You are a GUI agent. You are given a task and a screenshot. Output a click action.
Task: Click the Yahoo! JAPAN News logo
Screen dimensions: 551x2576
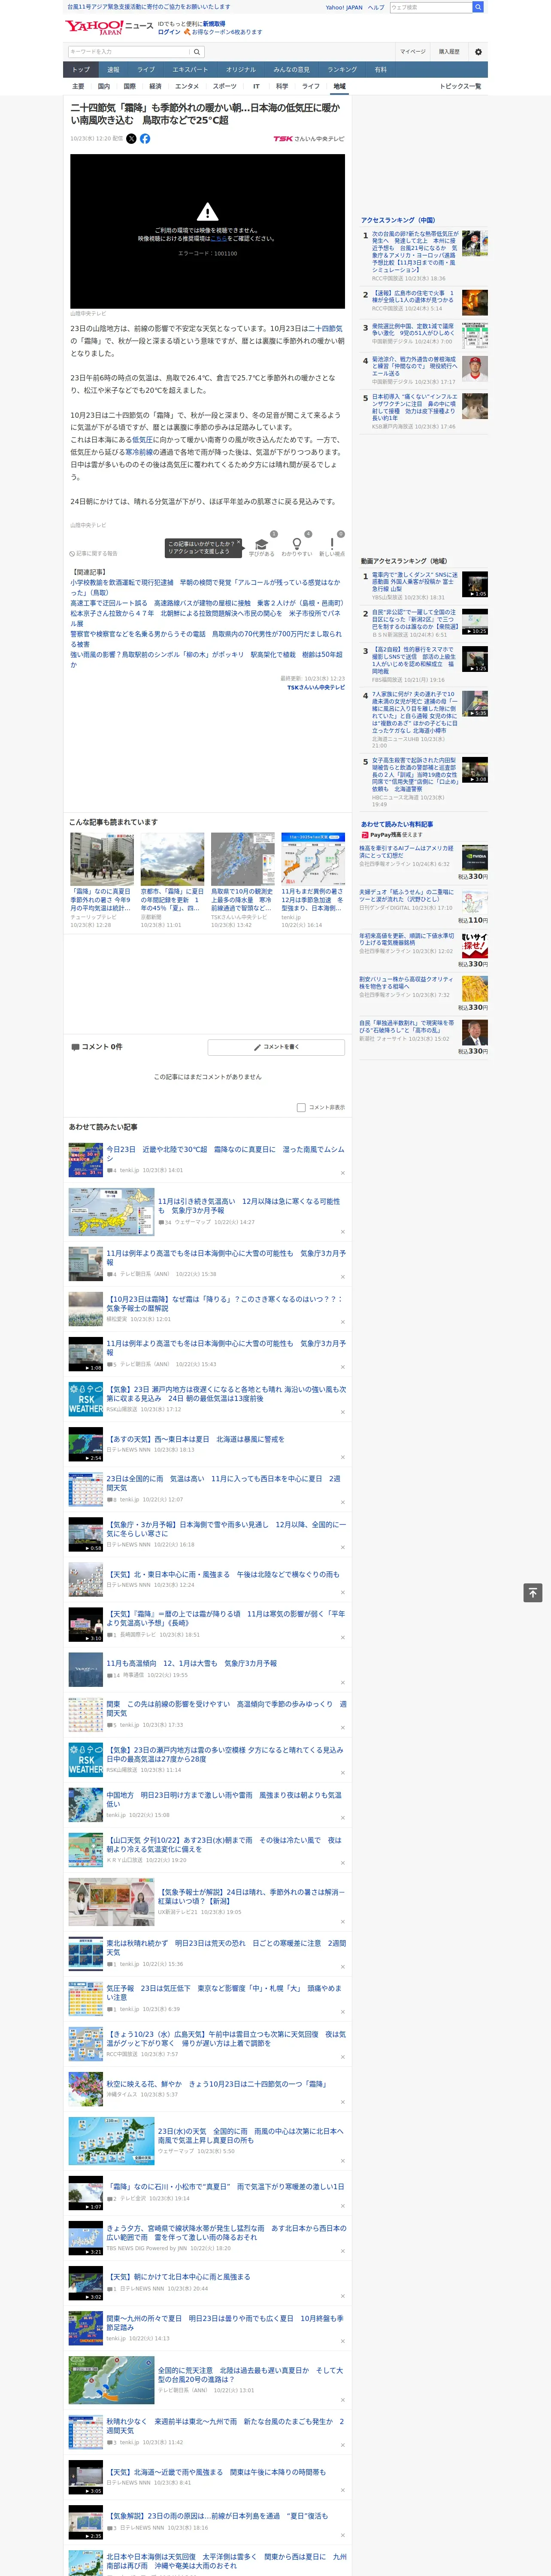click(109, 27)
